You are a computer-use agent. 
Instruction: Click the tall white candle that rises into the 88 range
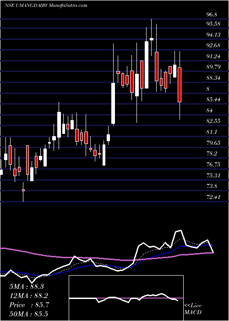coord(113,103)
